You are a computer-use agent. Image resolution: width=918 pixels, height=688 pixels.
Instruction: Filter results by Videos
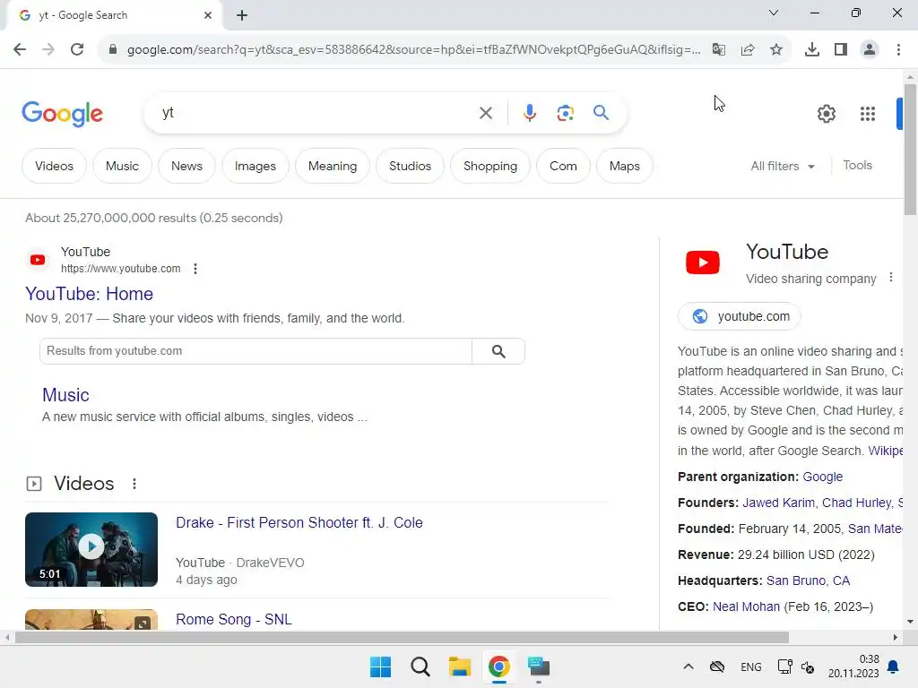(x=54, y=166)
